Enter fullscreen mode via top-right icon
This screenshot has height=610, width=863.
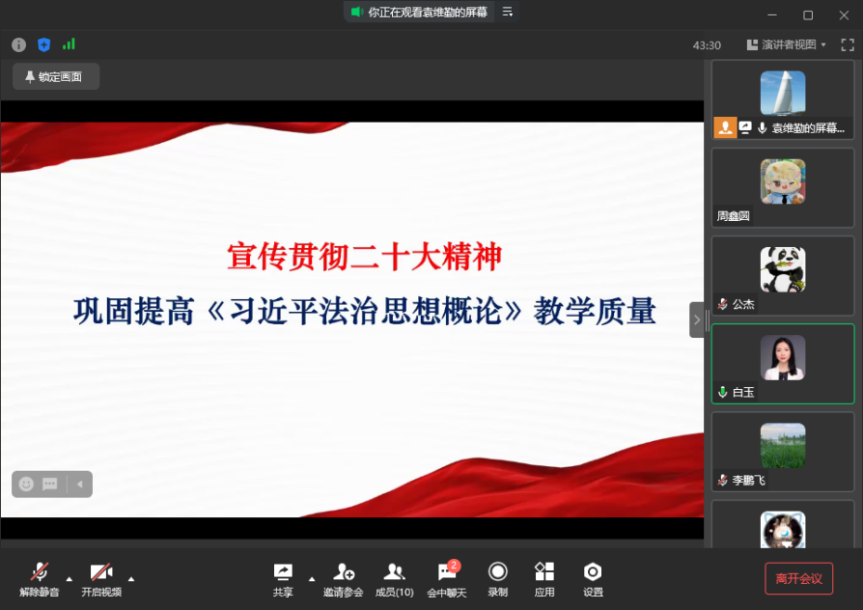[848, 45]
